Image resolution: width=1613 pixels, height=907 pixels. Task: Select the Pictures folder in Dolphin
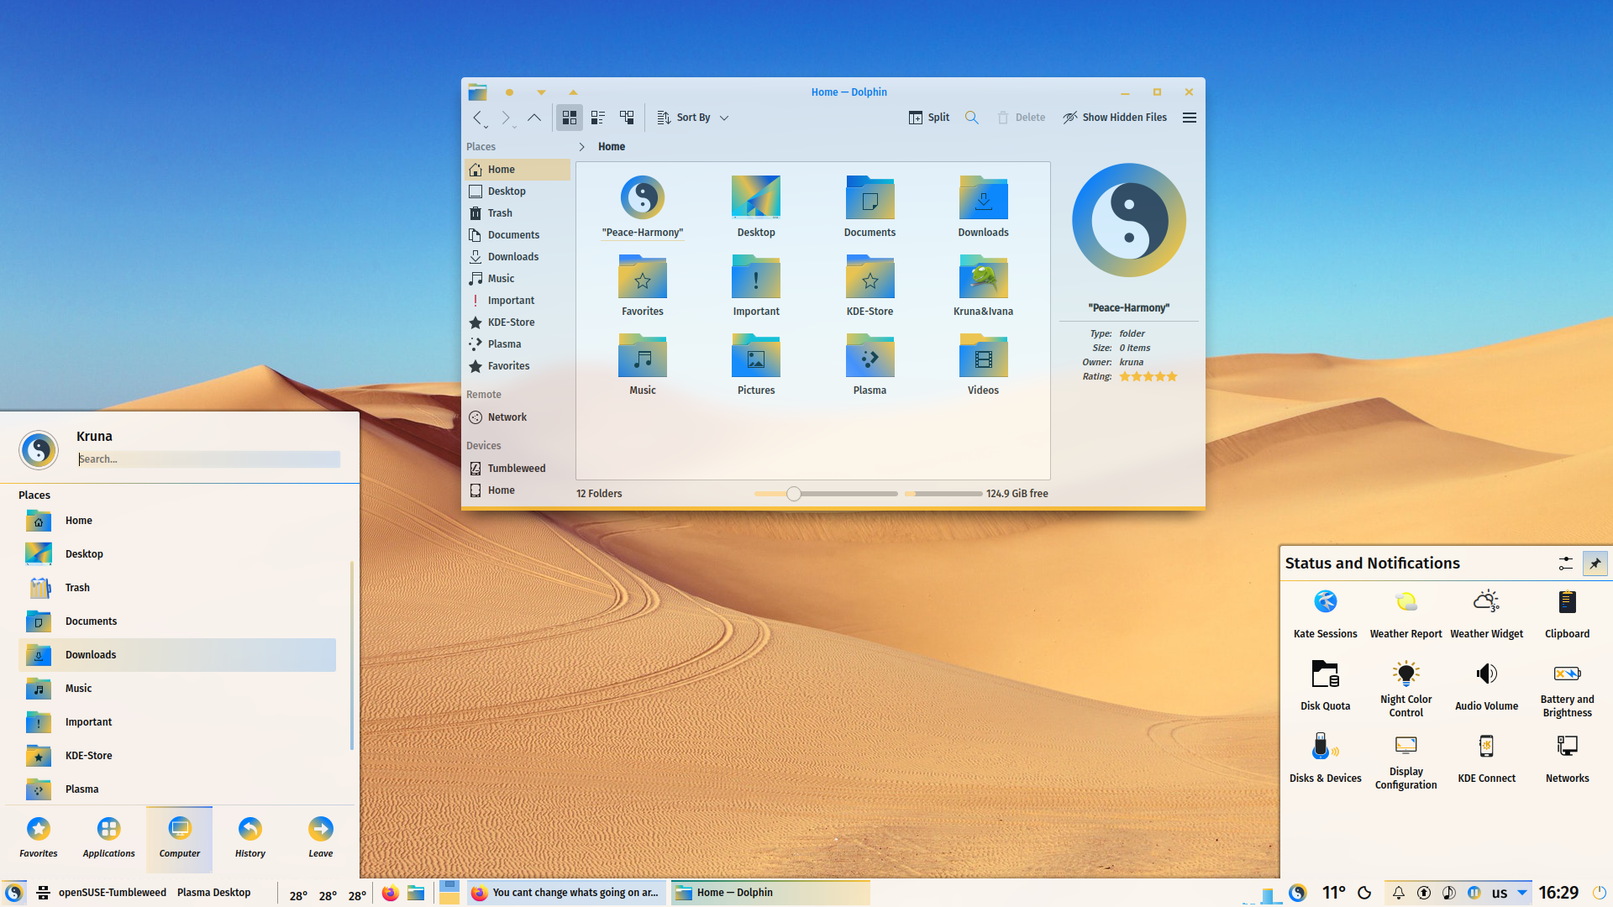(756, 366)
